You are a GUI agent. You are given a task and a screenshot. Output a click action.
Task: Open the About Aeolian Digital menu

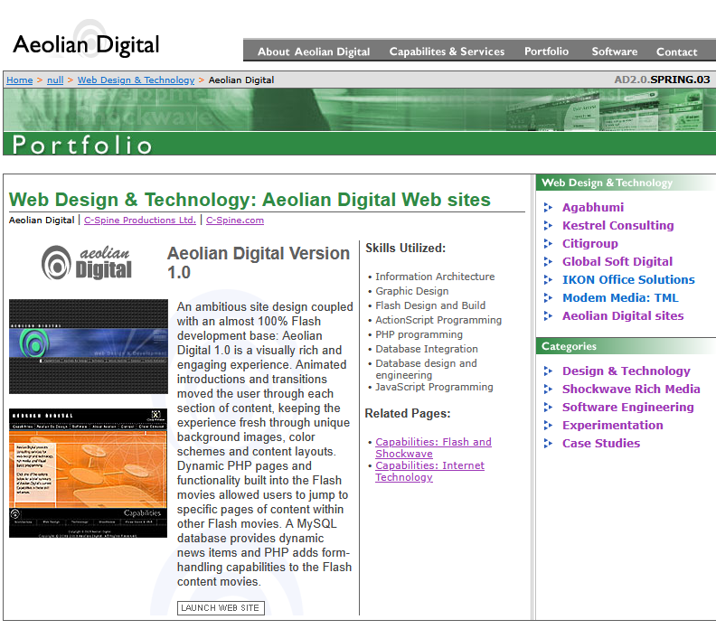point(313,52)
